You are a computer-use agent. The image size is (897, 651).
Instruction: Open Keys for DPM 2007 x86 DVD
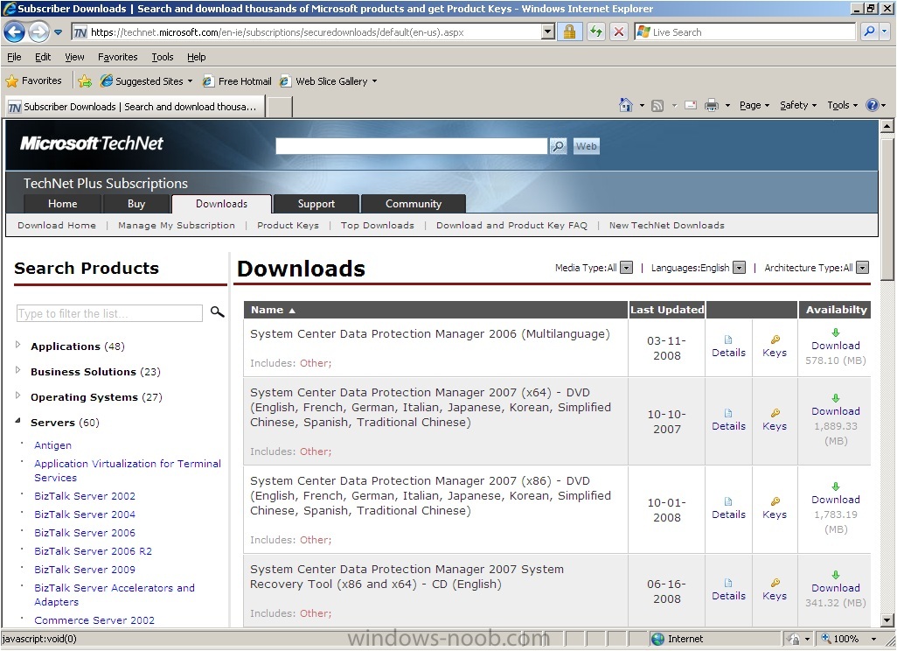point(775,508)
